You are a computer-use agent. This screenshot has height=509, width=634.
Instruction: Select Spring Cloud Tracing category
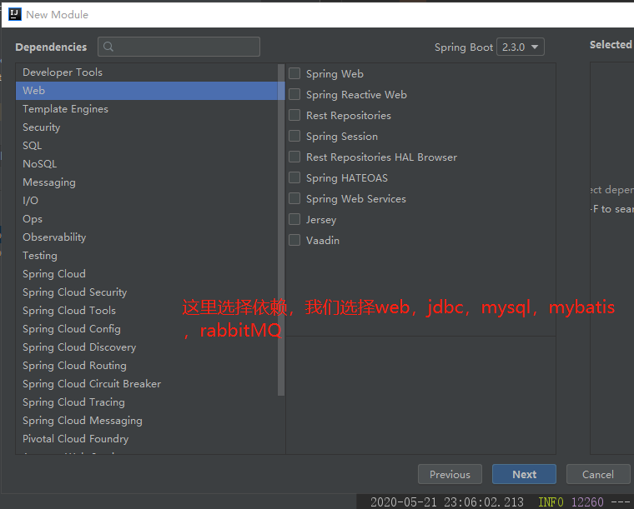147,402
